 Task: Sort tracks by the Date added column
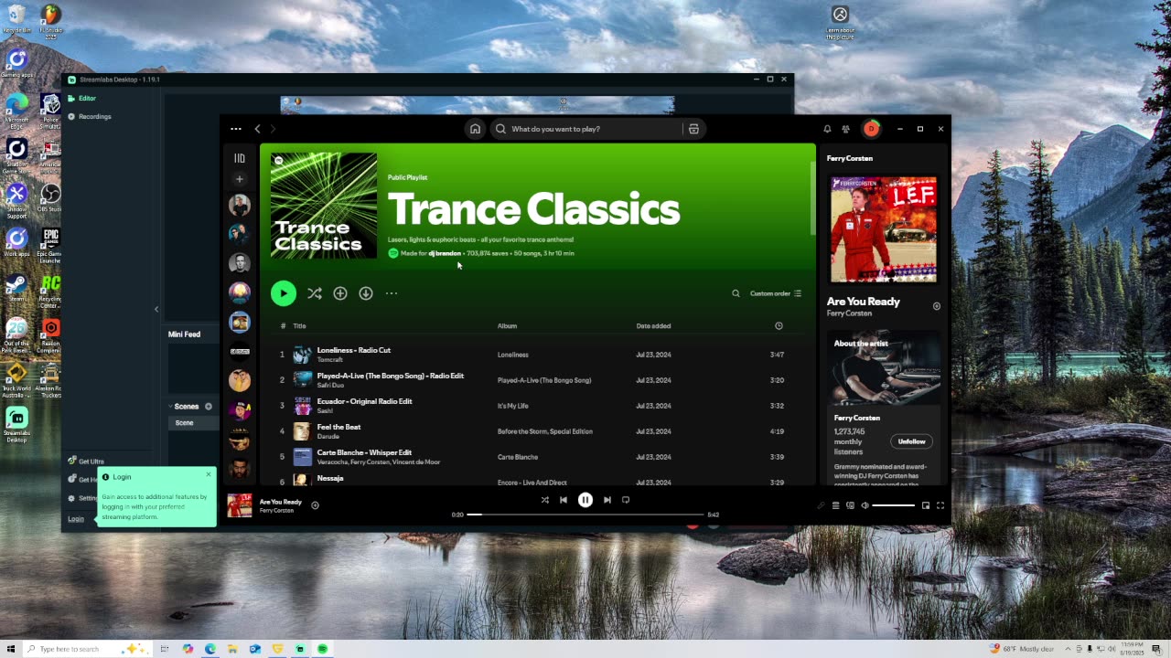click(653, 326)
